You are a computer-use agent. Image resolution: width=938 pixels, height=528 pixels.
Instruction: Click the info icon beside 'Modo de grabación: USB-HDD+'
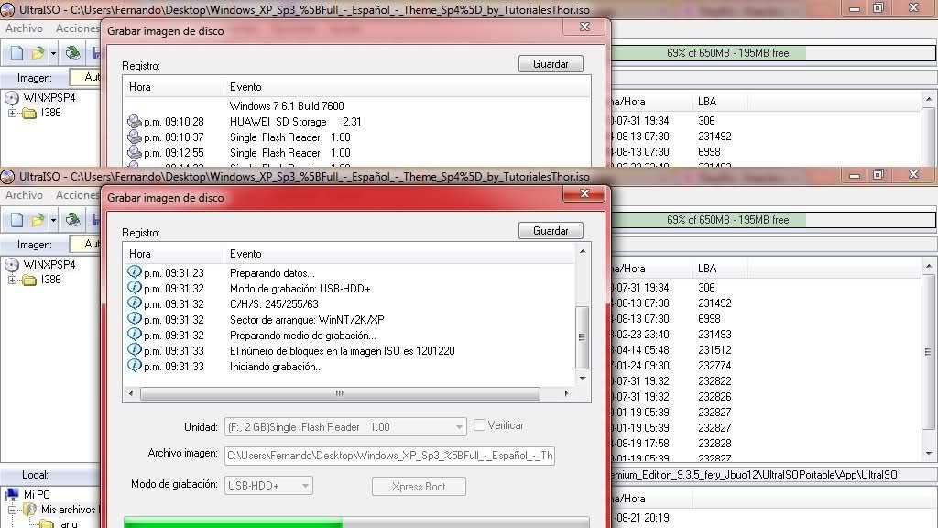coord(135,288)
